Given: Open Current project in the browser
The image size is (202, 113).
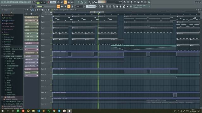Looking at the screenshot, I should point(9,15).
